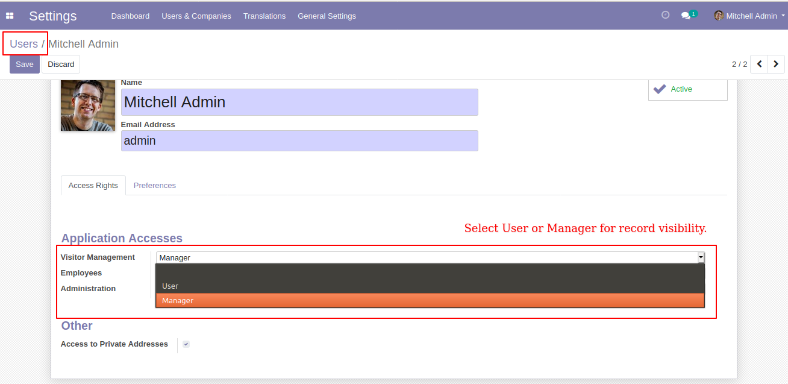Screen dimensions: 788x384
Task: Open the conversations chat bubble icon
Action: click(686, 16)
